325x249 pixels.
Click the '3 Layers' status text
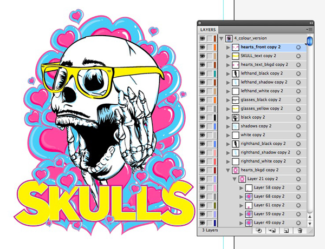tap(210, 230)
